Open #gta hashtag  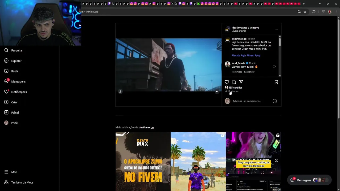[x=243, y=55]
